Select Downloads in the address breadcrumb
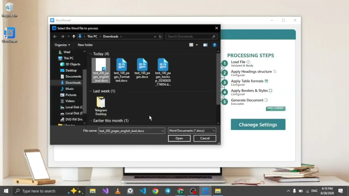 (111, 36)
